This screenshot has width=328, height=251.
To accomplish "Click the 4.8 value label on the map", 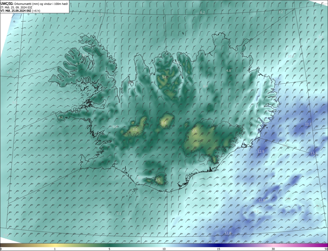I will tap(229, 71).
